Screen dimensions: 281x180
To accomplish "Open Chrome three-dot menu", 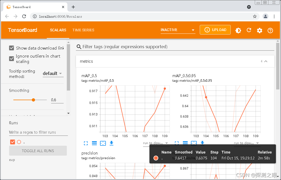I will [x=274, y=16].
